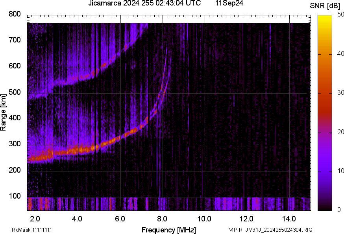
Task: Click the yellow top of the SNR colorbar
Action: [x=325, y=17]
